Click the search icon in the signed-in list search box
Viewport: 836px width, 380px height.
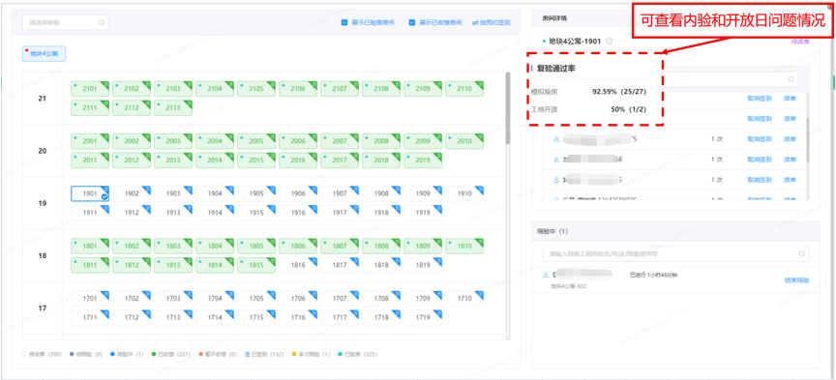[791, 79]
